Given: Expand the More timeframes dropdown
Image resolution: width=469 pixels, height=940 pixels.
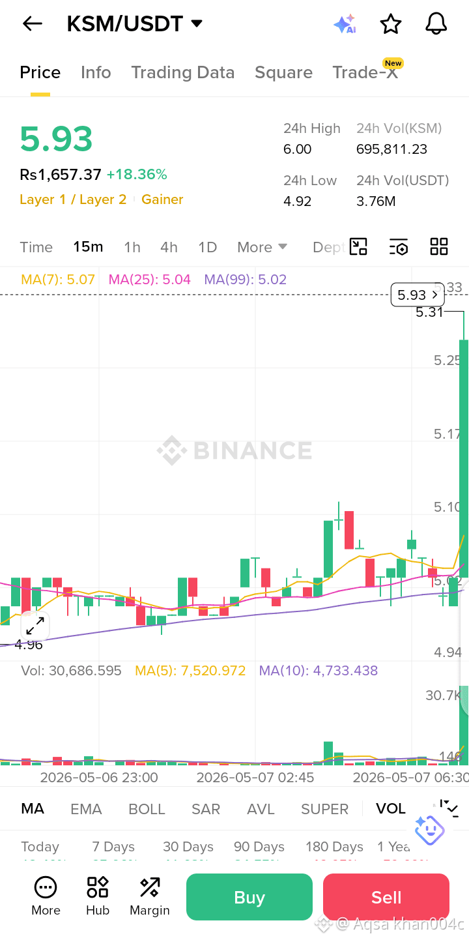Looking at the screenshot, I should (x=263, y=247).
